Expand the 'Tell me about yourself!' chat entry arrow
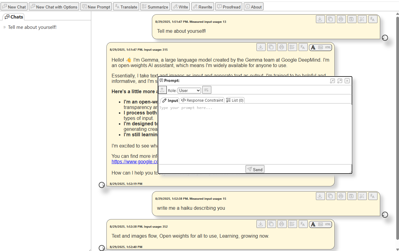Screen dimensions: 399x251 tap(5, 27)
